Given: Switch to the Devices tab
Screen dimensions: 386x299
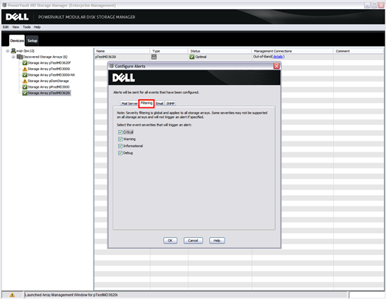Looking at the screenshot, I should click(x=17, y=41).
